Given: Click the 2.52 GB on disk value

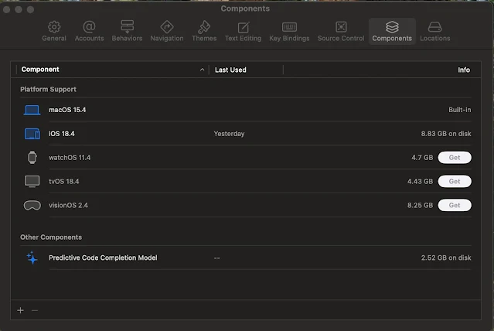Looking at the screenshot, I should pyautogui.click(x=446, y=258).
